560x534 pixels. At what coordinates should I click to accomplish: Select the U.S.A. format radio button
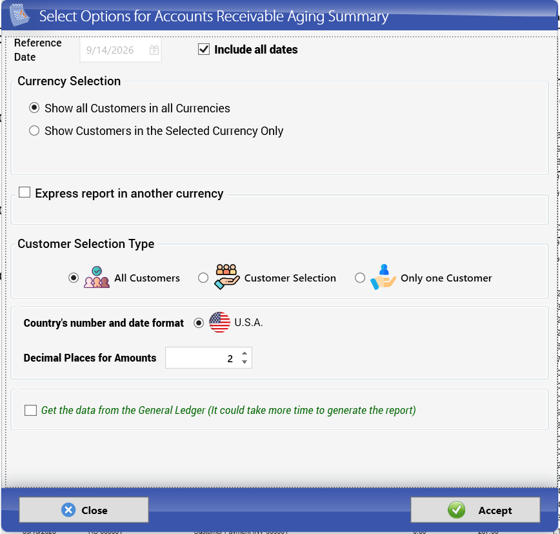199,323
